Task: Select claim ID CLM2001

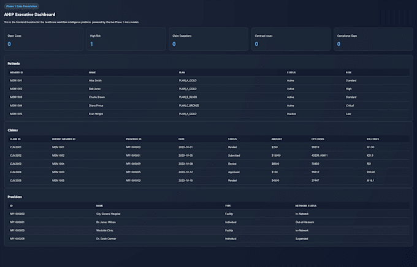Action: click(16, 147)
